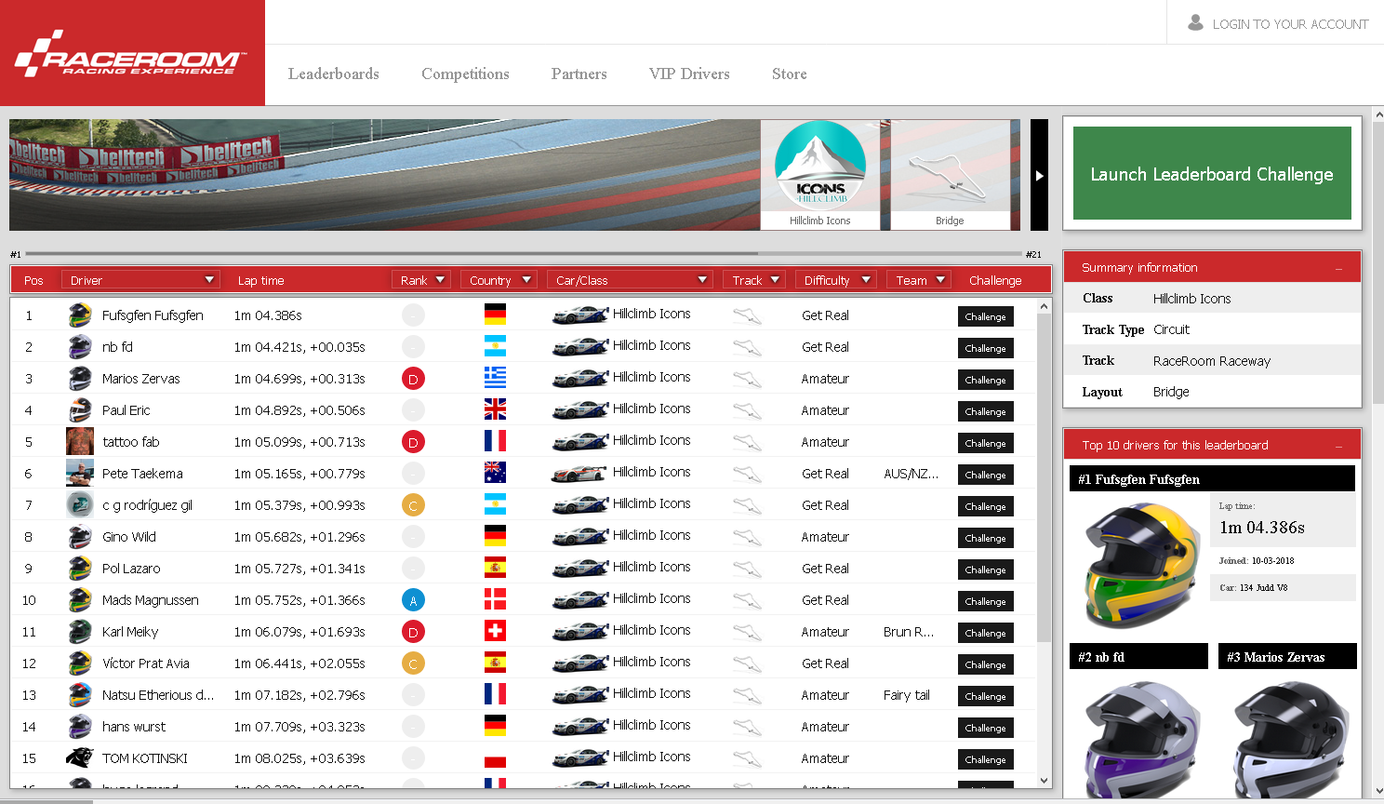Click the leaderboard scroll down arrow
The height and width of the screenshot is (804, 1384).
1044,781
